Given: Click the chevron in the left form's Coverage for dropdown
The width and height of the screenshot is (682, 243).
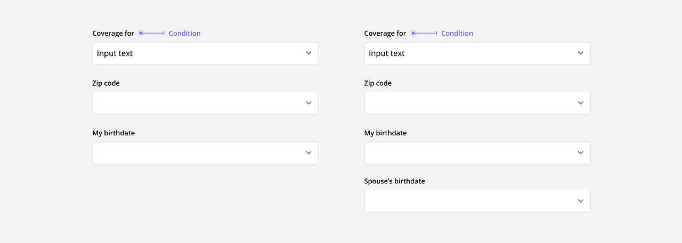Looking at the screenshot, I should (308, 53).
